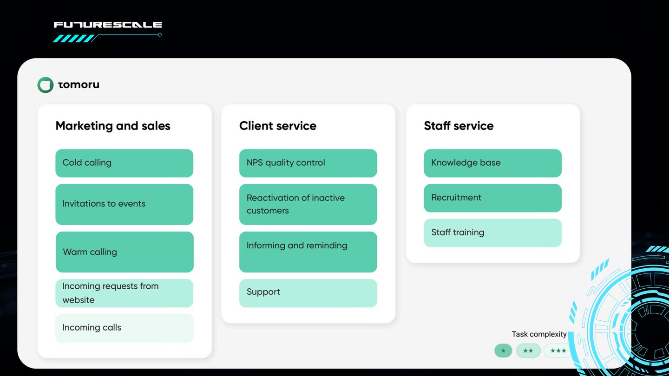
Task: Click the Marketing and sales heading
Action: [113, 126]
